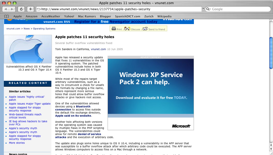The width and height of the screenshot is (273, 155).
Task: Go forward with the Safari forward arrow
Action: tap(12, 9)
